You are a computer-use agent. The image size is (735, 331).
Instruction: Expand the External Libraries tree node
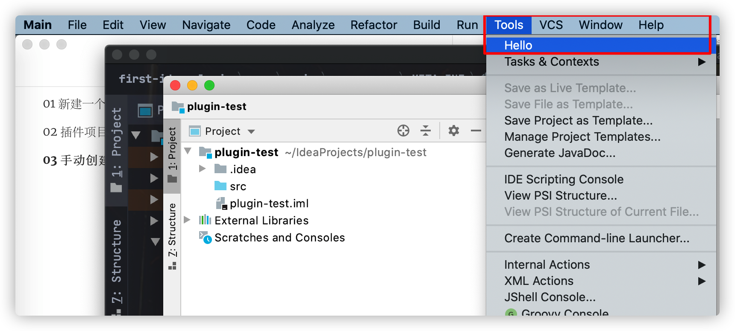click(x=187, y=220)
